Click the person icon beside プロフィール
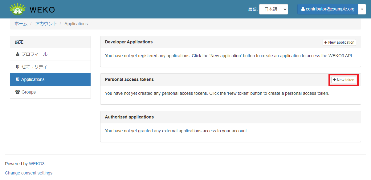The height and width of the screenshot is (180, 371). pos(18,54)
